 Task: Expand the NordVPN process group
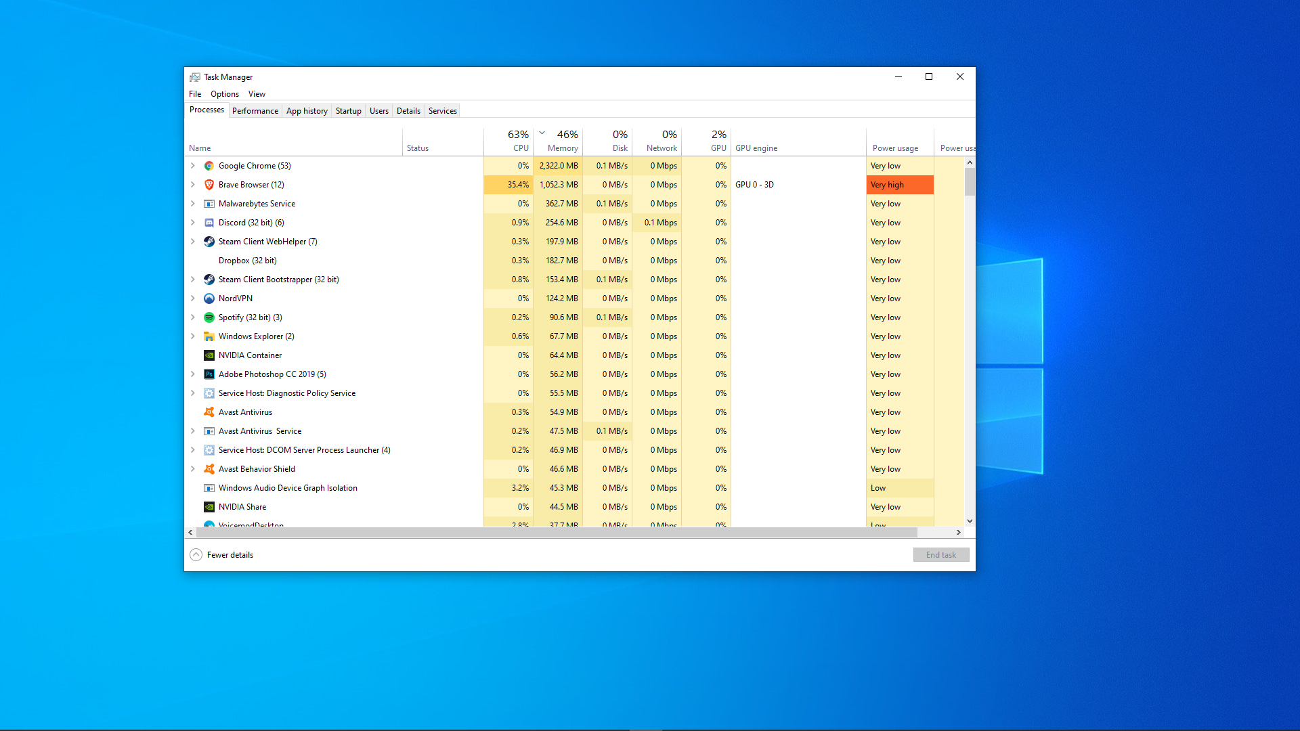click(x=193, y=298)
